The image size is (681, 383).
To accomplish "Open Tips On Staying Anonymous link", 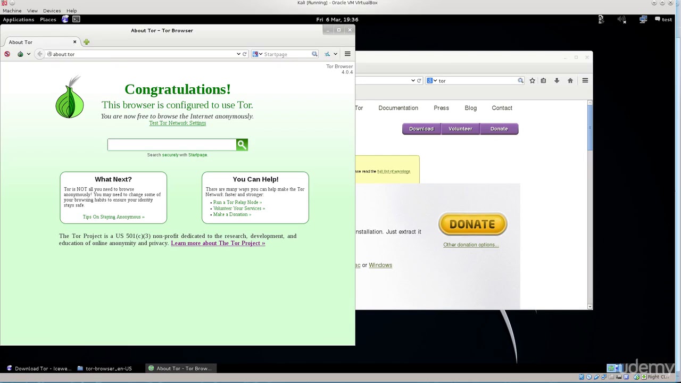I will pyautogui.click(x=113, y=217).
